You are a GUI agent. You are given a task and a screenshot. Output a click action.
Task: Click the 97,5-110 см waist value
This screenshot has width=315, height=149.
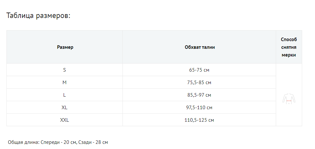pyautogui.click(x=200, y=108)
